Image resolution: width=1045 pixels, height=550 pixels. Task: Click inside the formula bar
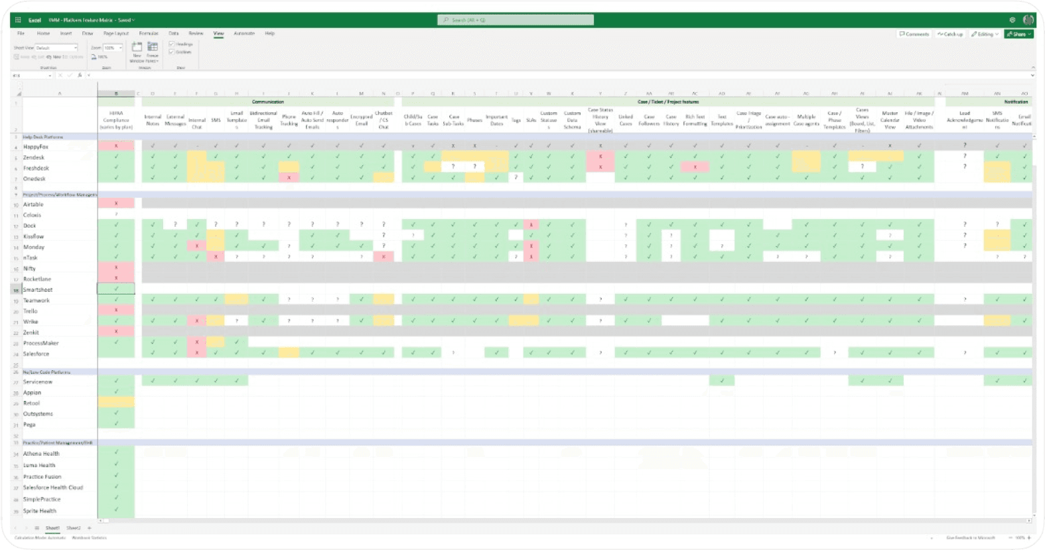tap(557, 75)
